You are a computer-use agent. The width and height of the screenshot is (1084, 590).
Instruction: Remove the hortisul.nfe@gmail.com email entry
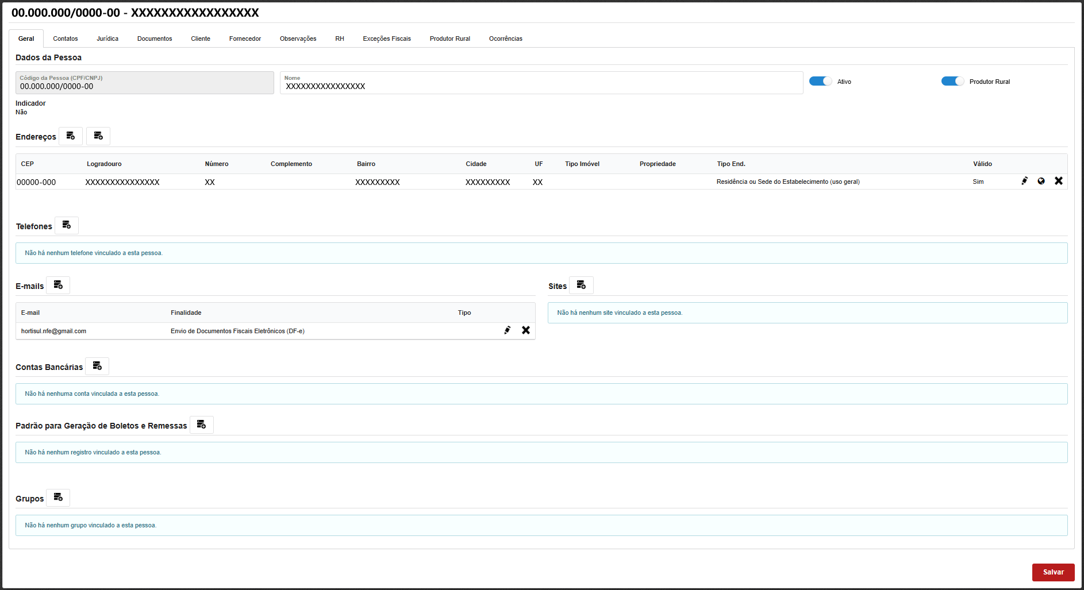click(x=525, y=330)
